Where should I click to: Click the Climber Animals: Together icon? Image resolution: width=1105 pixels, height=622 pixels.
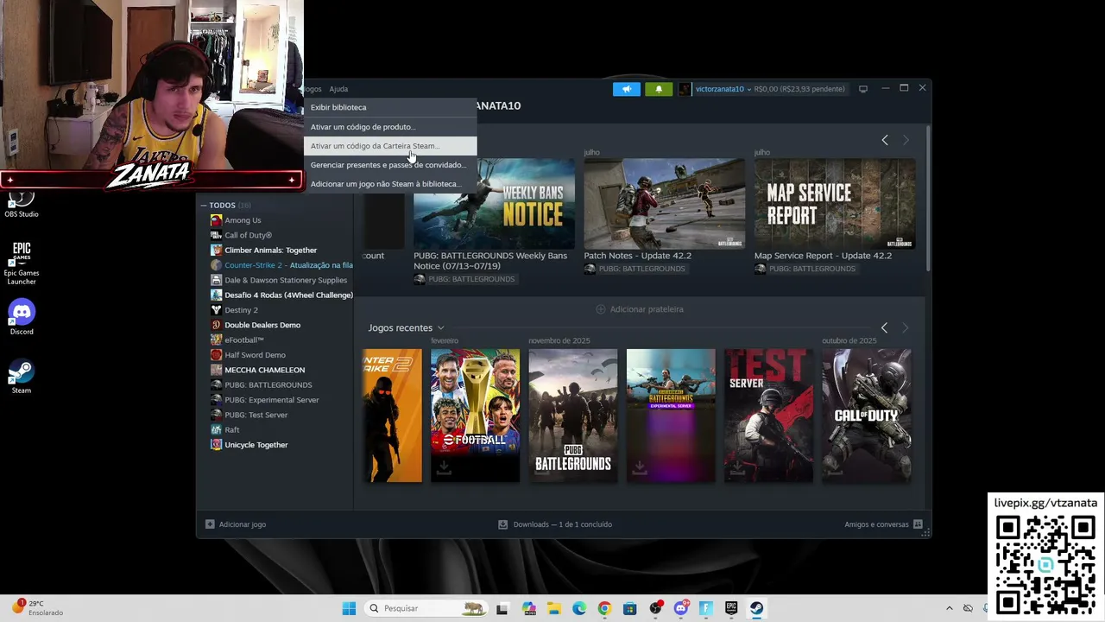pos(216,251)
